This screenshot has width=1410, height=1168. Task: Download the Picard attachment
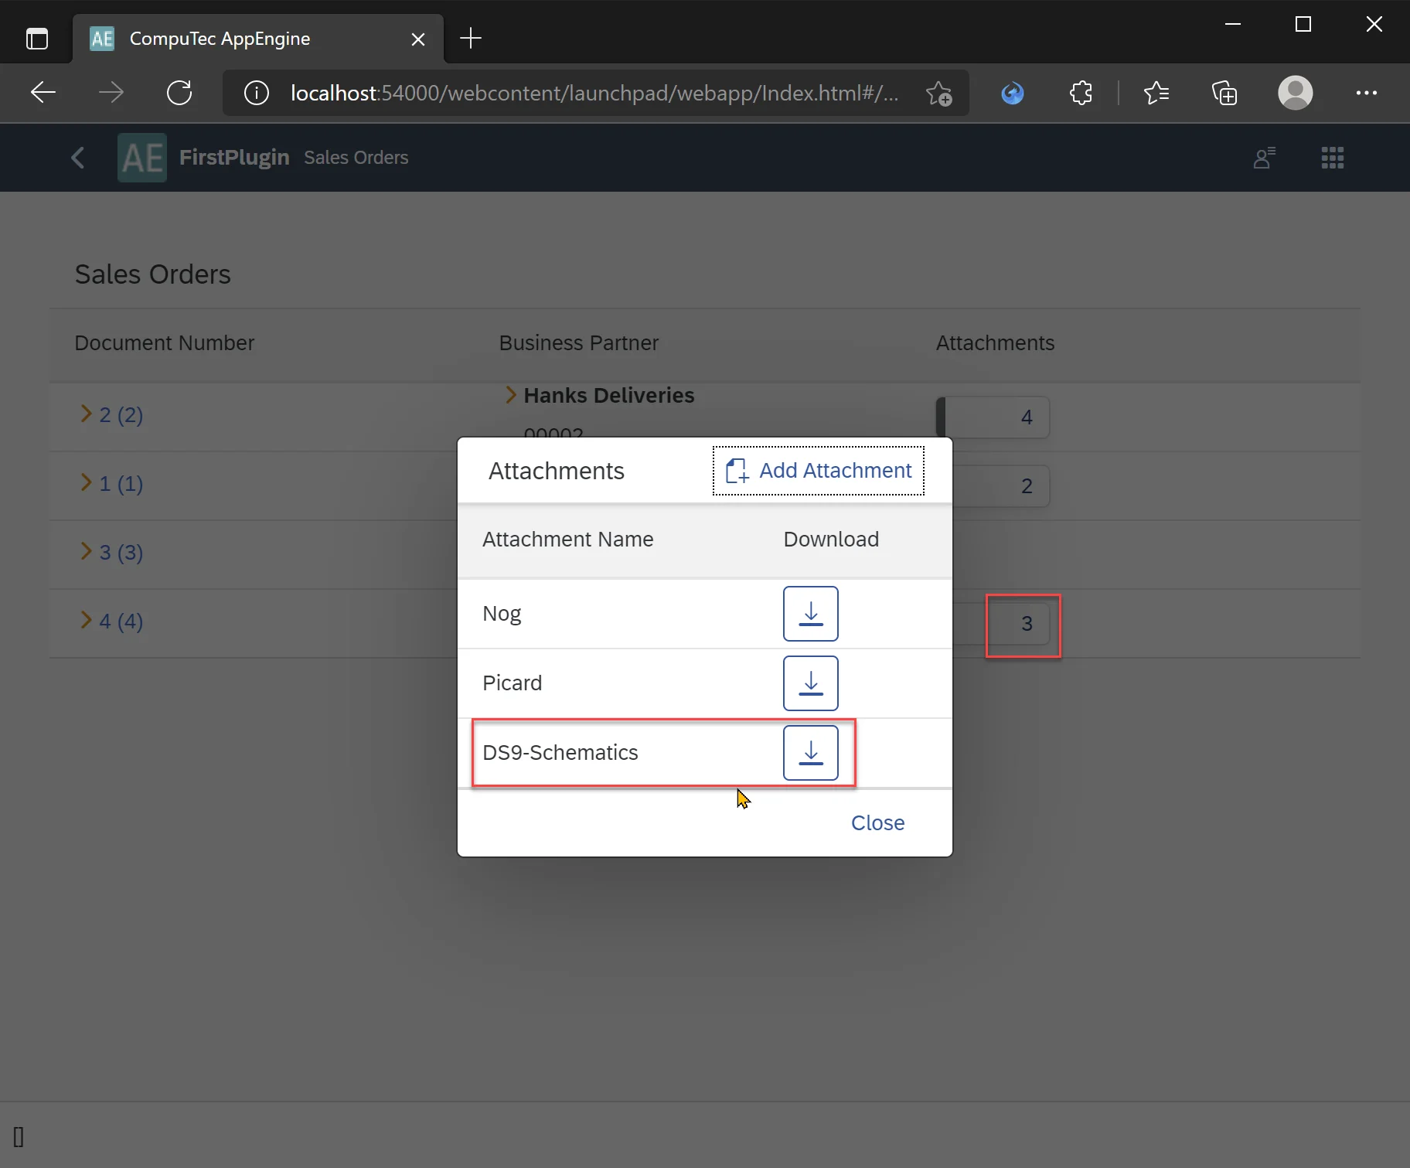[x=810, y=683]
